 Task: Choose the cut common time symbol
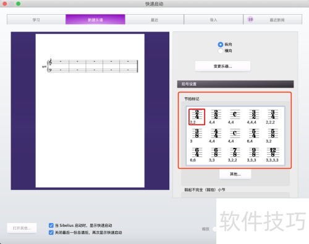coord(235,116)
